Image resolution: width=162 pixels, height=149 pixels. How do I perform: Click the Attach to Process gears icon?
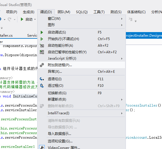click(42, 65)
